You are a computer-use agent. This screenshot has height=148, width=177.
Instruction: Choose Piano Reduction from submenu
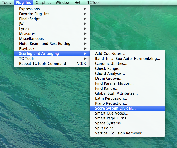coord(111,103)
